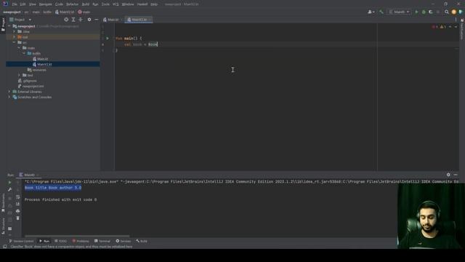The image size is (465, 262).
Task: Open the File menu
Action: tap(15, 4)
